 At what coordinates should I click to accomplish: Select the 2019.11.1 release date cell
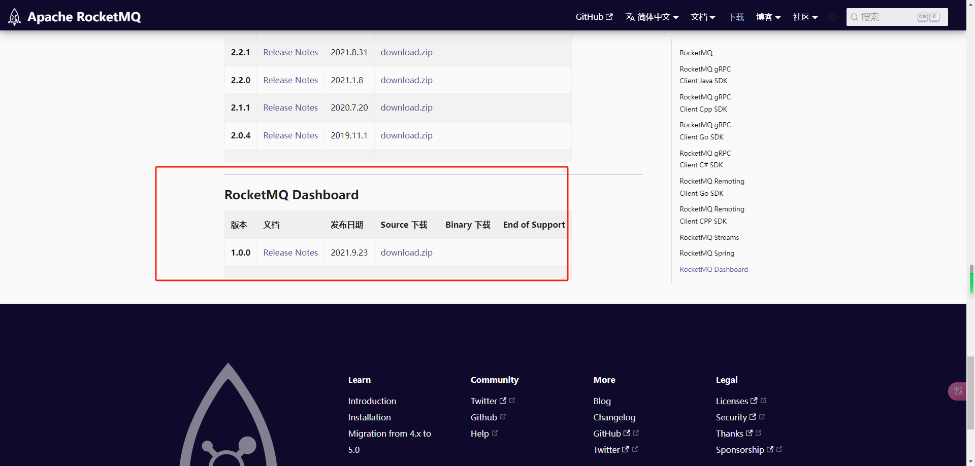349,135
